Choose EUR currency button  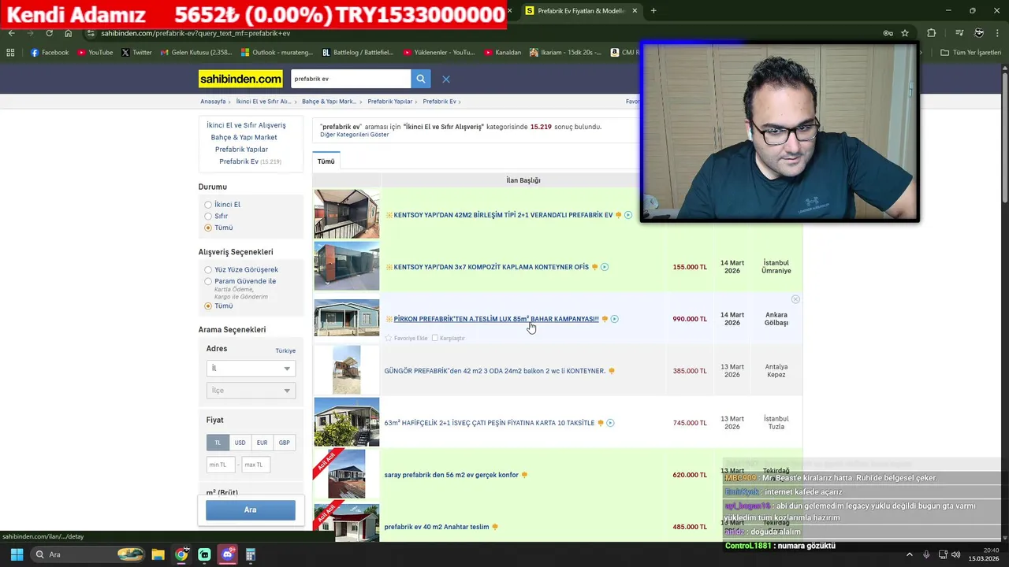pyautogui.click(x=262, y=443)
